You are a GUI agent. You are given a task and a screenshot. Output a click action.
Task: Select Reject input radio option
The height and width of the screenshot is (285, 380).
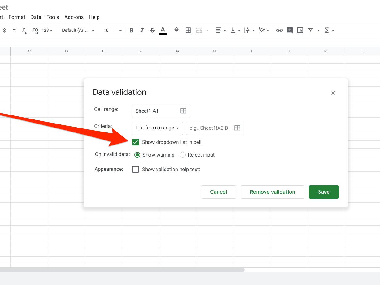pyautogui.click(x=182, y=155)
